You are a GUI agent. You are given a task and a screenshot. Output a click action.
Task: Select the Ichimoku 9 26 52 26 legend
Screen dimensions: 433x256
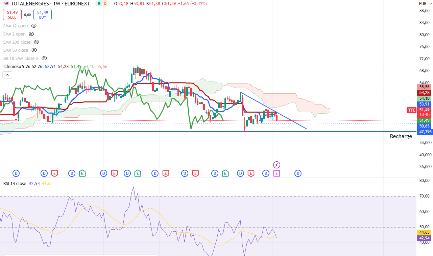click(23, 67)
